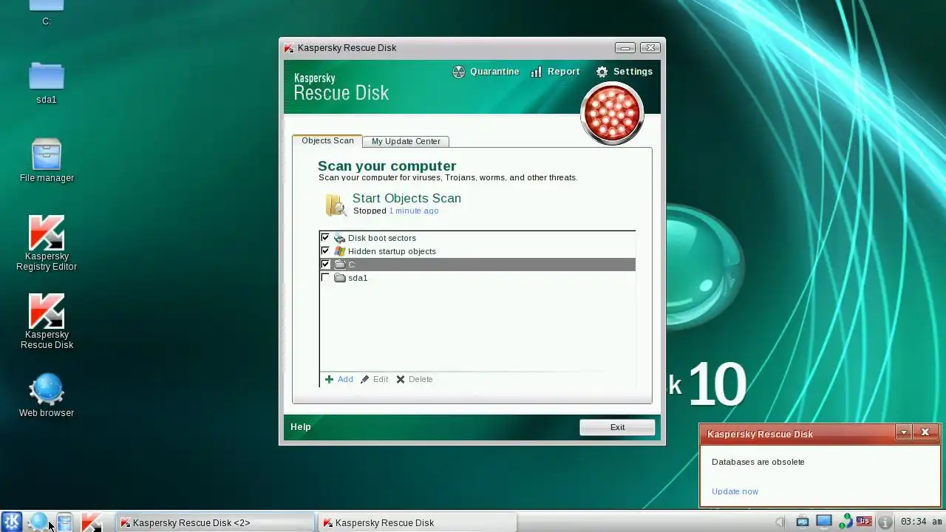Viewport: 946px width, 532px height.
Task: Click the Exit button
Action: pos(617,427)
